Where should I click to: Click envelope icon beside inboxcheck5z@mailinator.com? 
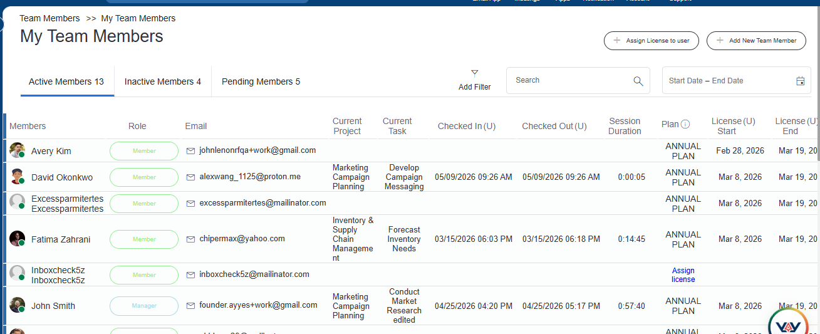point(190,274)
